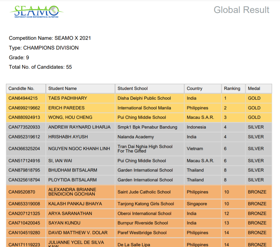
Task: Click the SEAMO logo at top left
Action: tap(36, 12)
